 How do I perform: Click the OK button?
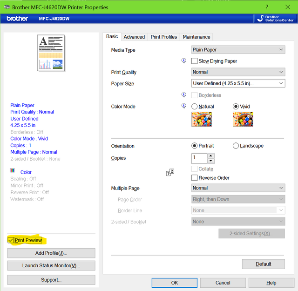click(x=175, y=283)
